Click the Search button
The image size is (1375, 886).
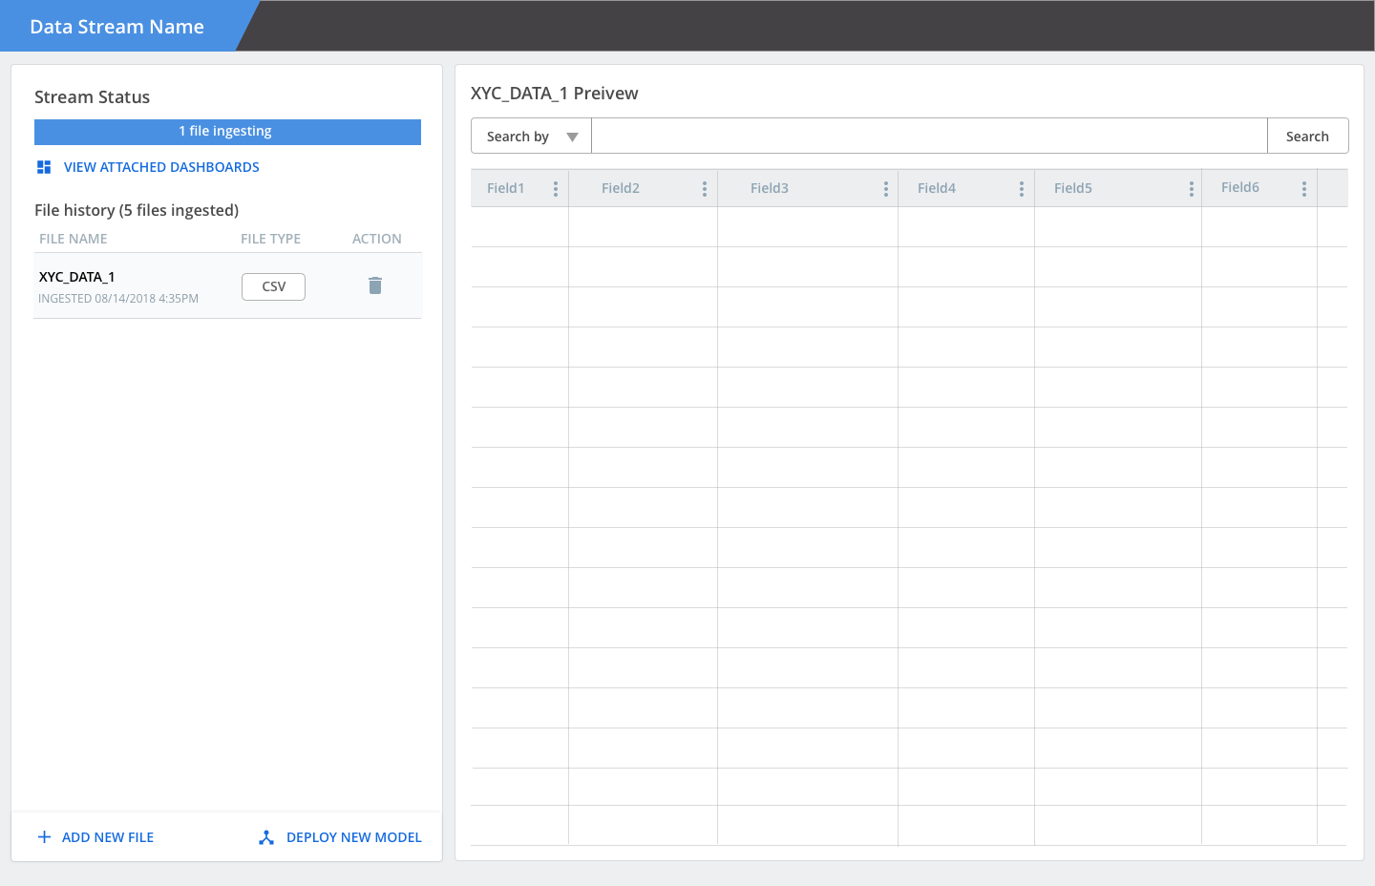pos(1307,136)
